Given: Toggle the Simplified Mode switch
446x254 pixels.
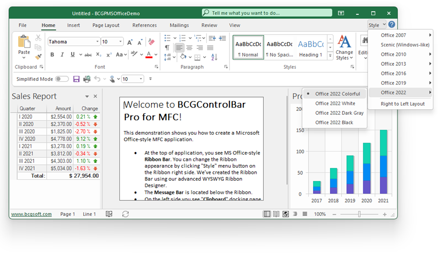Looking at the screenshot, I should tap(62, 79).
